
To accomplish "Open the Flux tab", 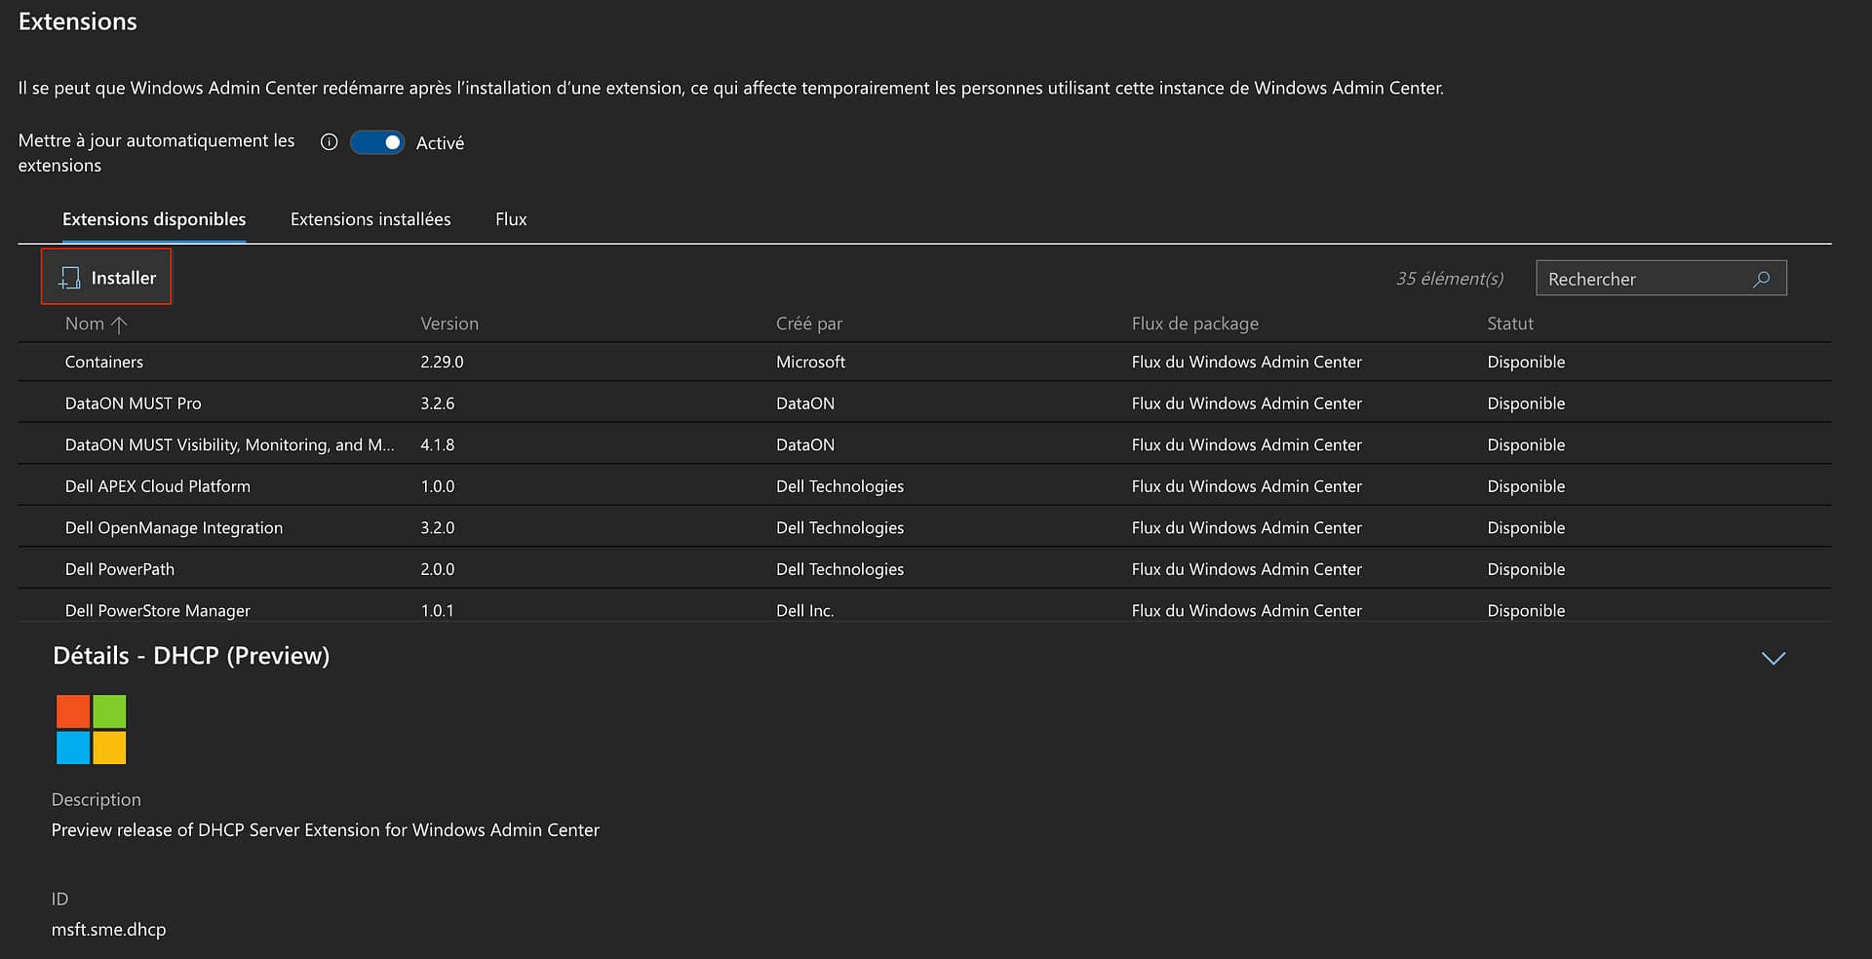I will coord(511,219).
